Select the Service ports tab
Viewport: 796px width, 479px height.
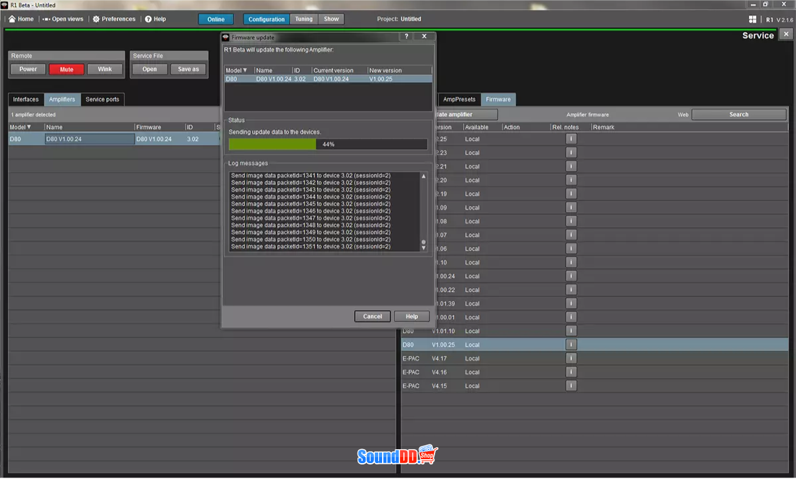click(x=103, y=99)
